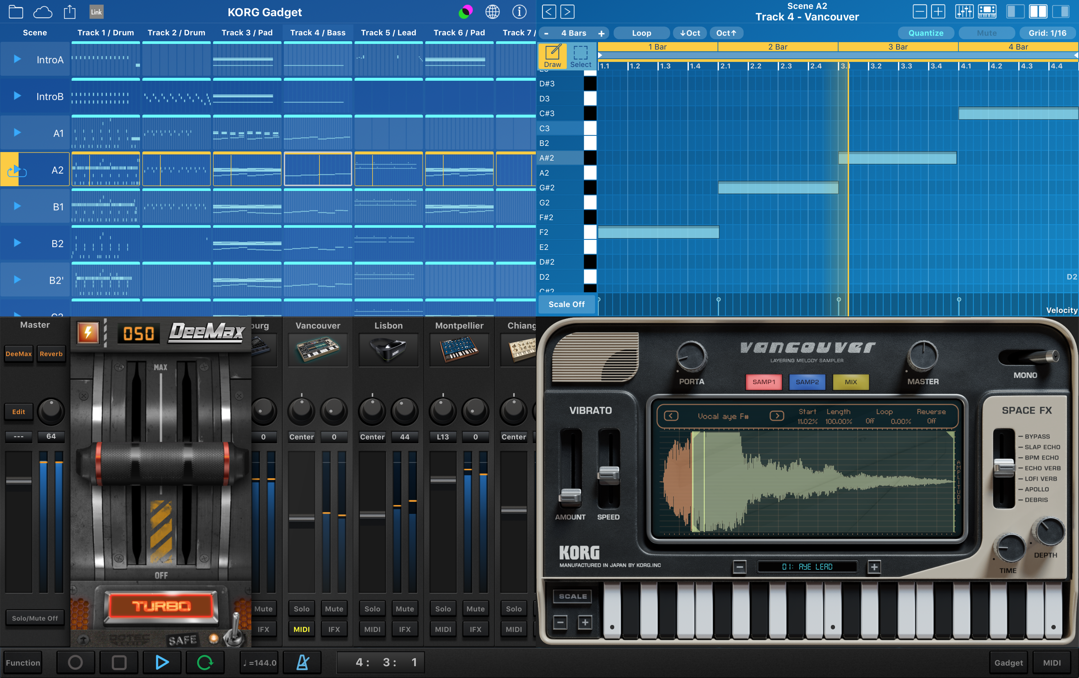1079x678 pixels.
Task: Click master Edit button
Action: [19, 412]
